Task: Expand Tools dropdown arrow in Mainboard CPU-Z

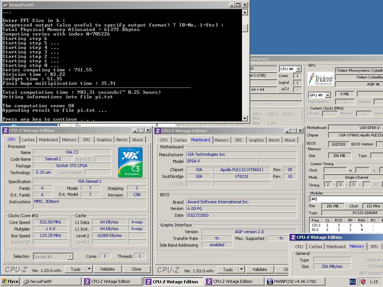Action: click(241, 270)
